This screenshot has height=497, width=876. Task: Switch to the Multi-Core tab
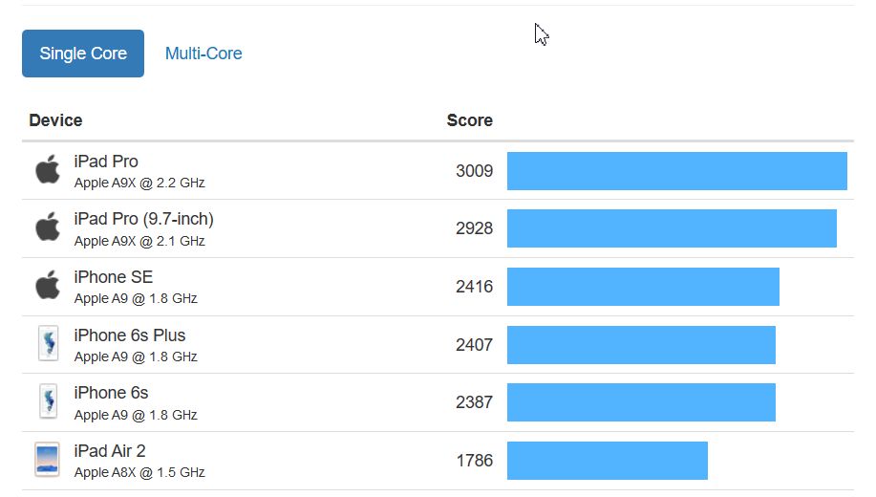click(203, 54)
